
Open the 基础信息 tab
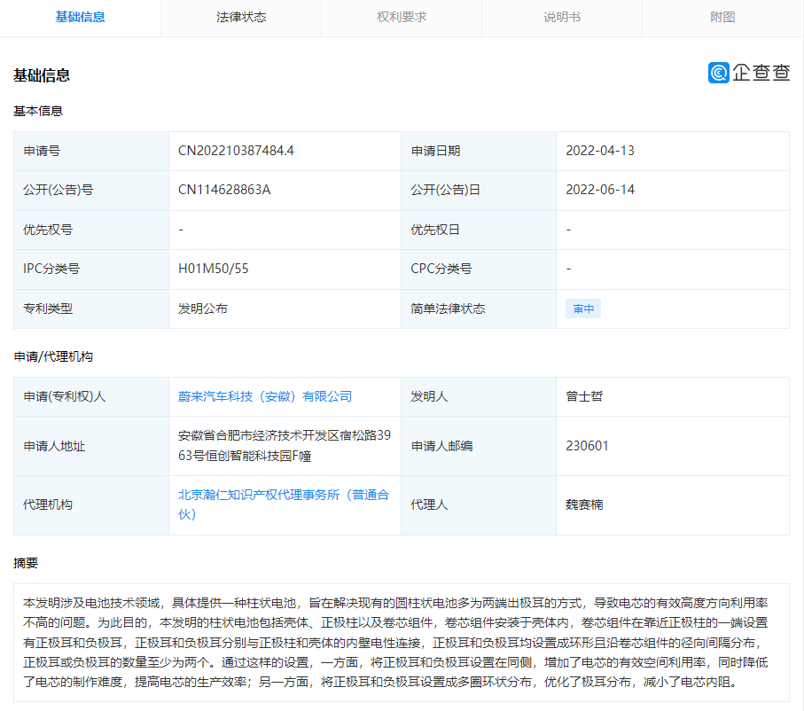tap(80, 18)
